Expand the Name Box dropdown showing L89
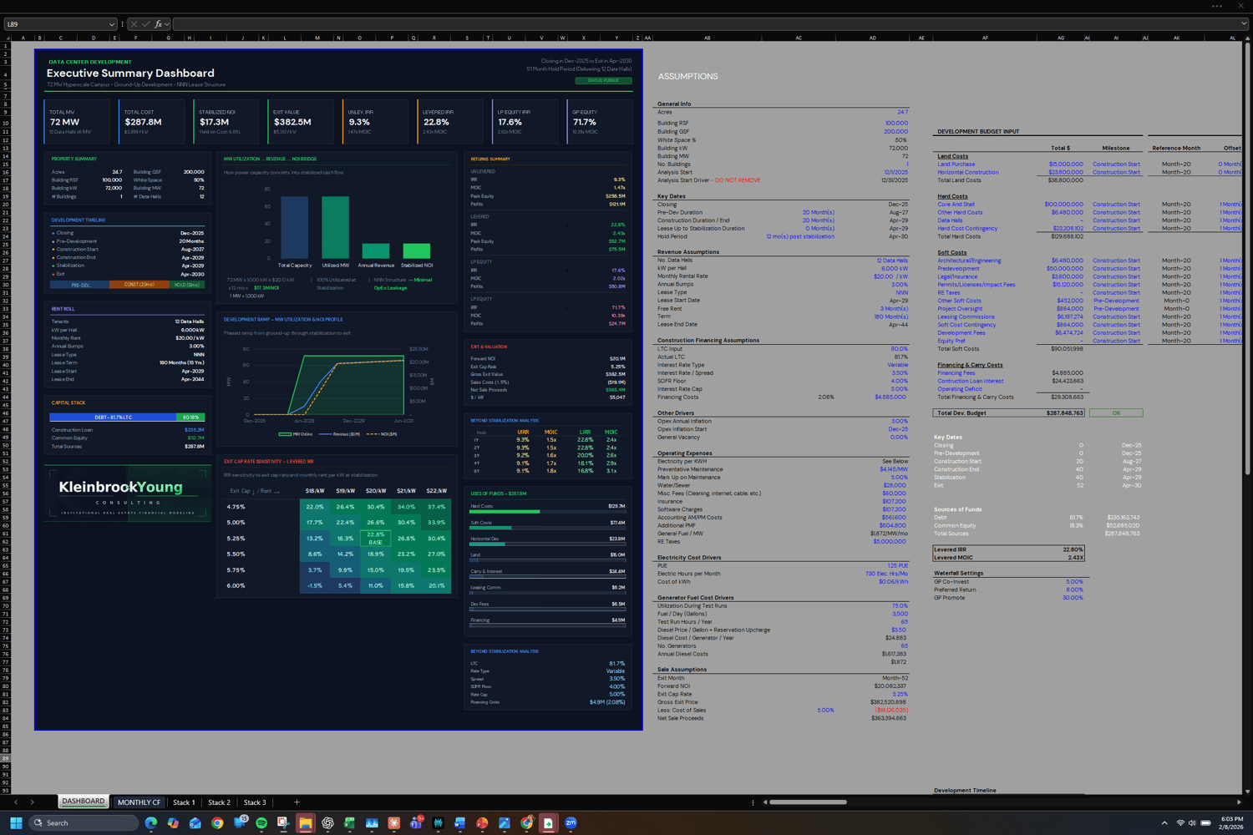 [112, 24]
